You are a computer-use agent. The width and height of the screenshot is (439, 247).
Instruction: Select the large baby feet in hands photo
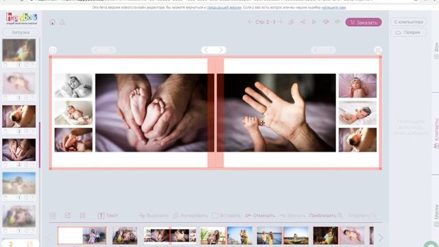click(154, 113)
